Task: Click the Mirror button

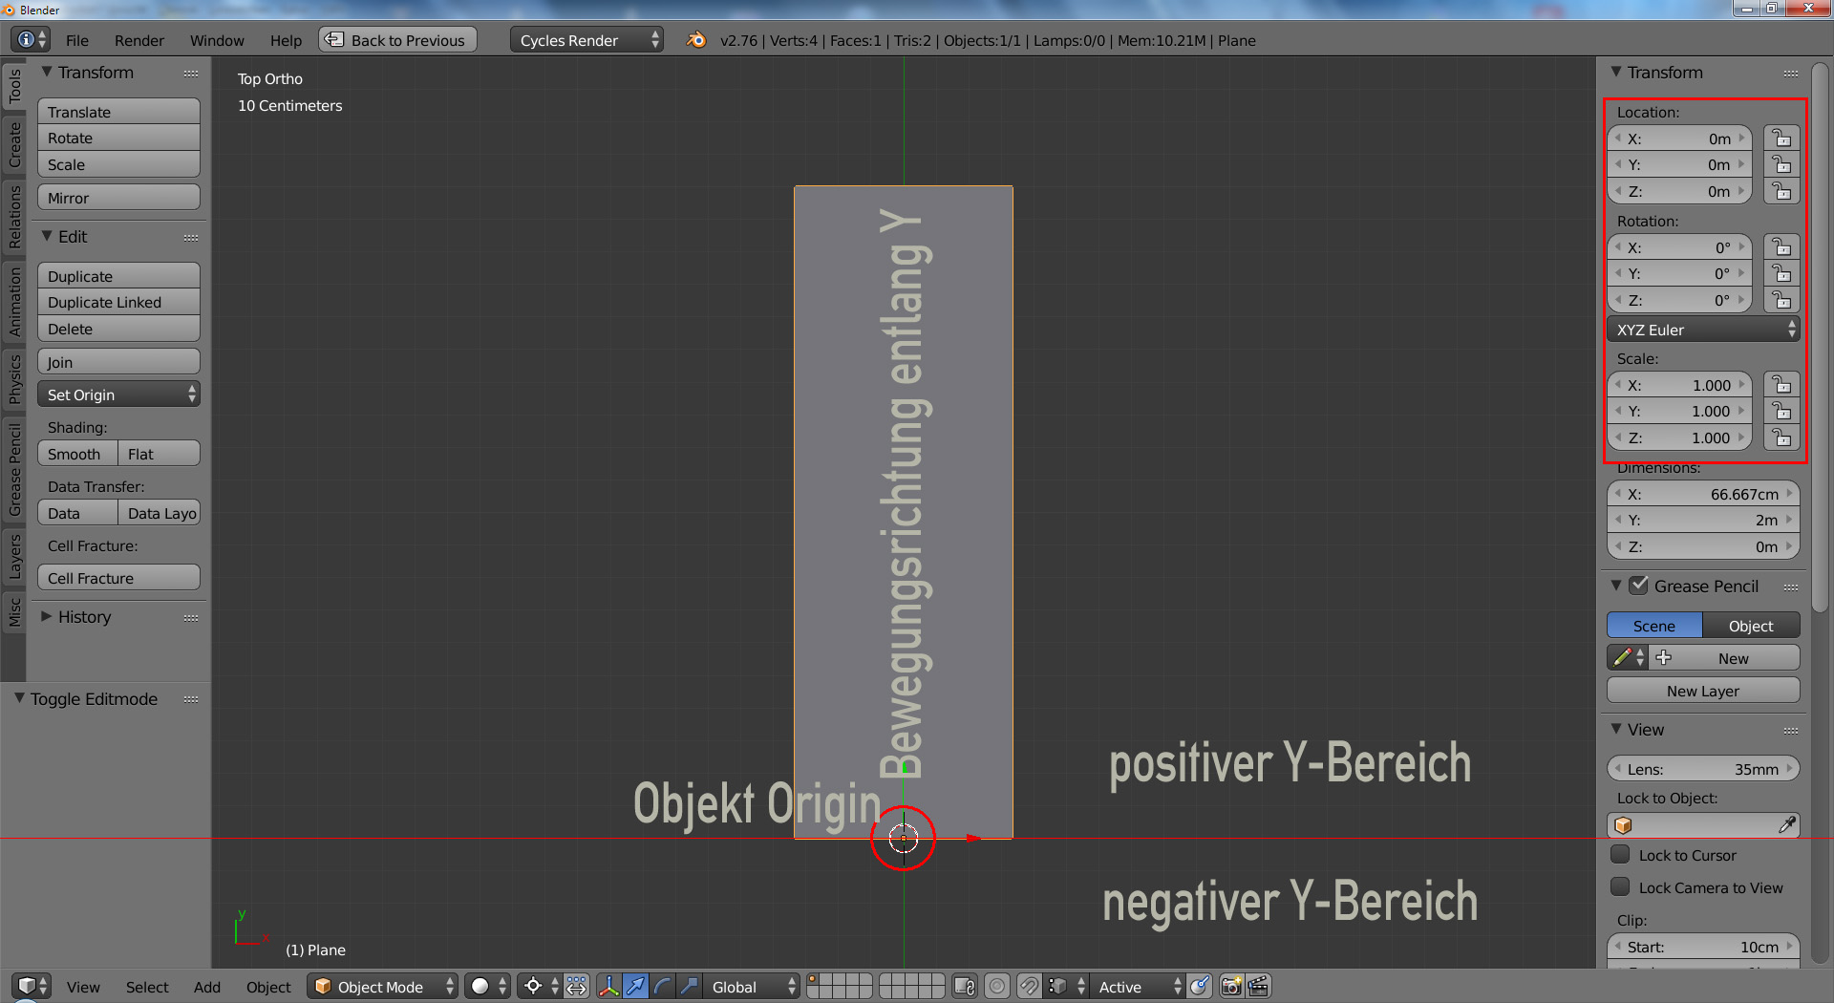Action: (x=118, y=198)
